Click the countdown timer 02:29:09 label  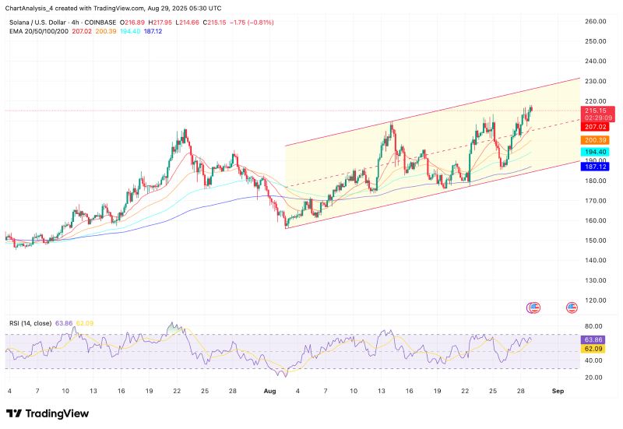tap(595, 118)
